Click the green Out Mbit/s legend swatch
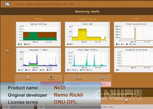 click(81, 70)
